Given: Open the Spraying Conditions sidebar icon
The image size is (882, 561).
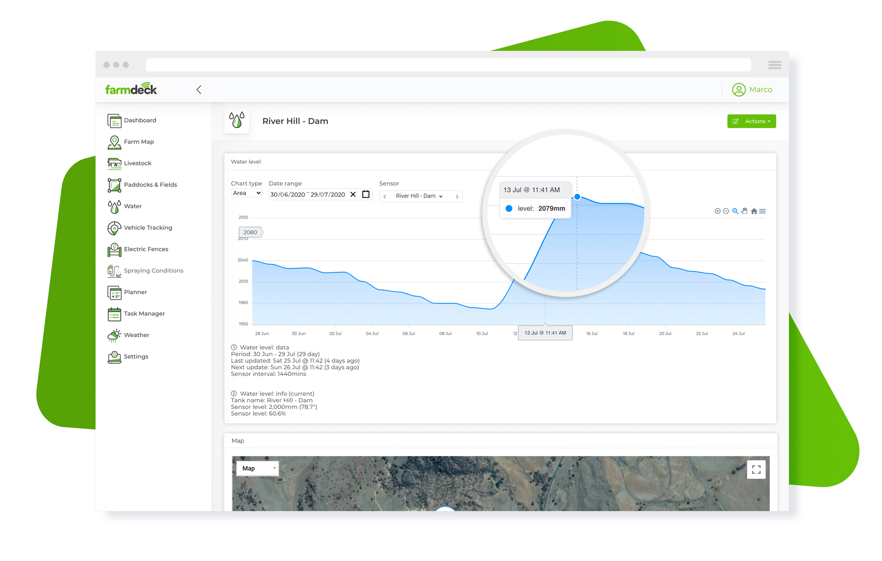Looking at the screenshot, I should (114, 270).
